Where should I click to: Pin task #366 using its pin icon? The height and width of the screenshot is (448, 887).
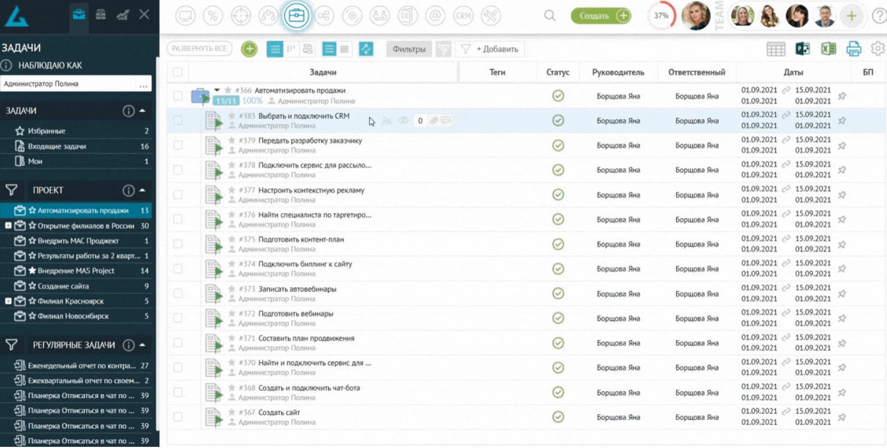pyautogui.click(x=842, y=96)
